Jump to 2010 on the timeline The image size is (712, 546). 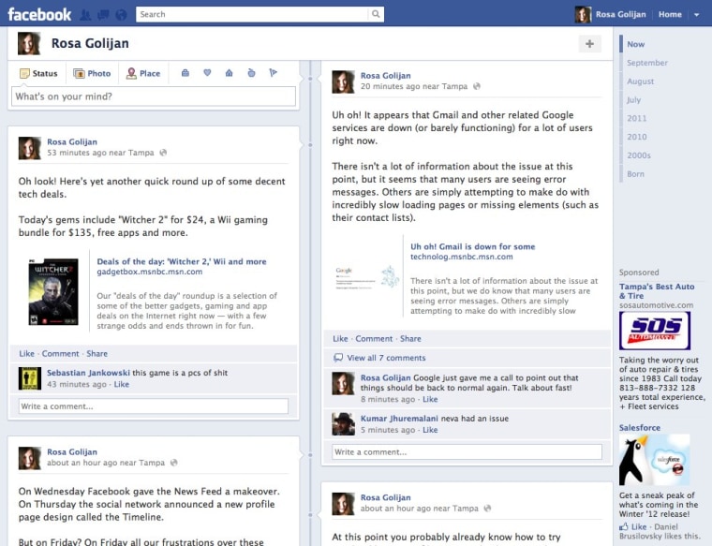click(637, 137)
